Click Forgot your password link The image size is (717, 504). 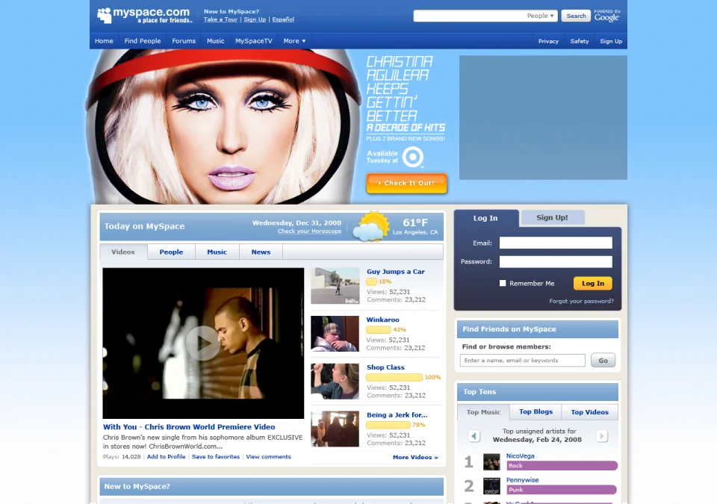click(581, 301)
